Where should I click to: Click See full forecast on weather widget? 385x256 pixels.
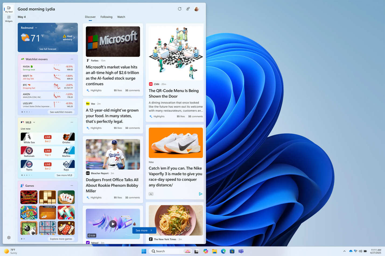point(47,49)
